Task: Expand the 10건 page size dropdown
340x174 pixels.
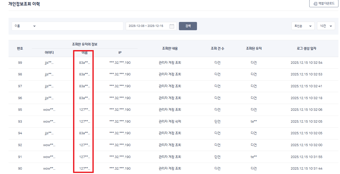Action: pyautogui.click(x=326, y=26)
